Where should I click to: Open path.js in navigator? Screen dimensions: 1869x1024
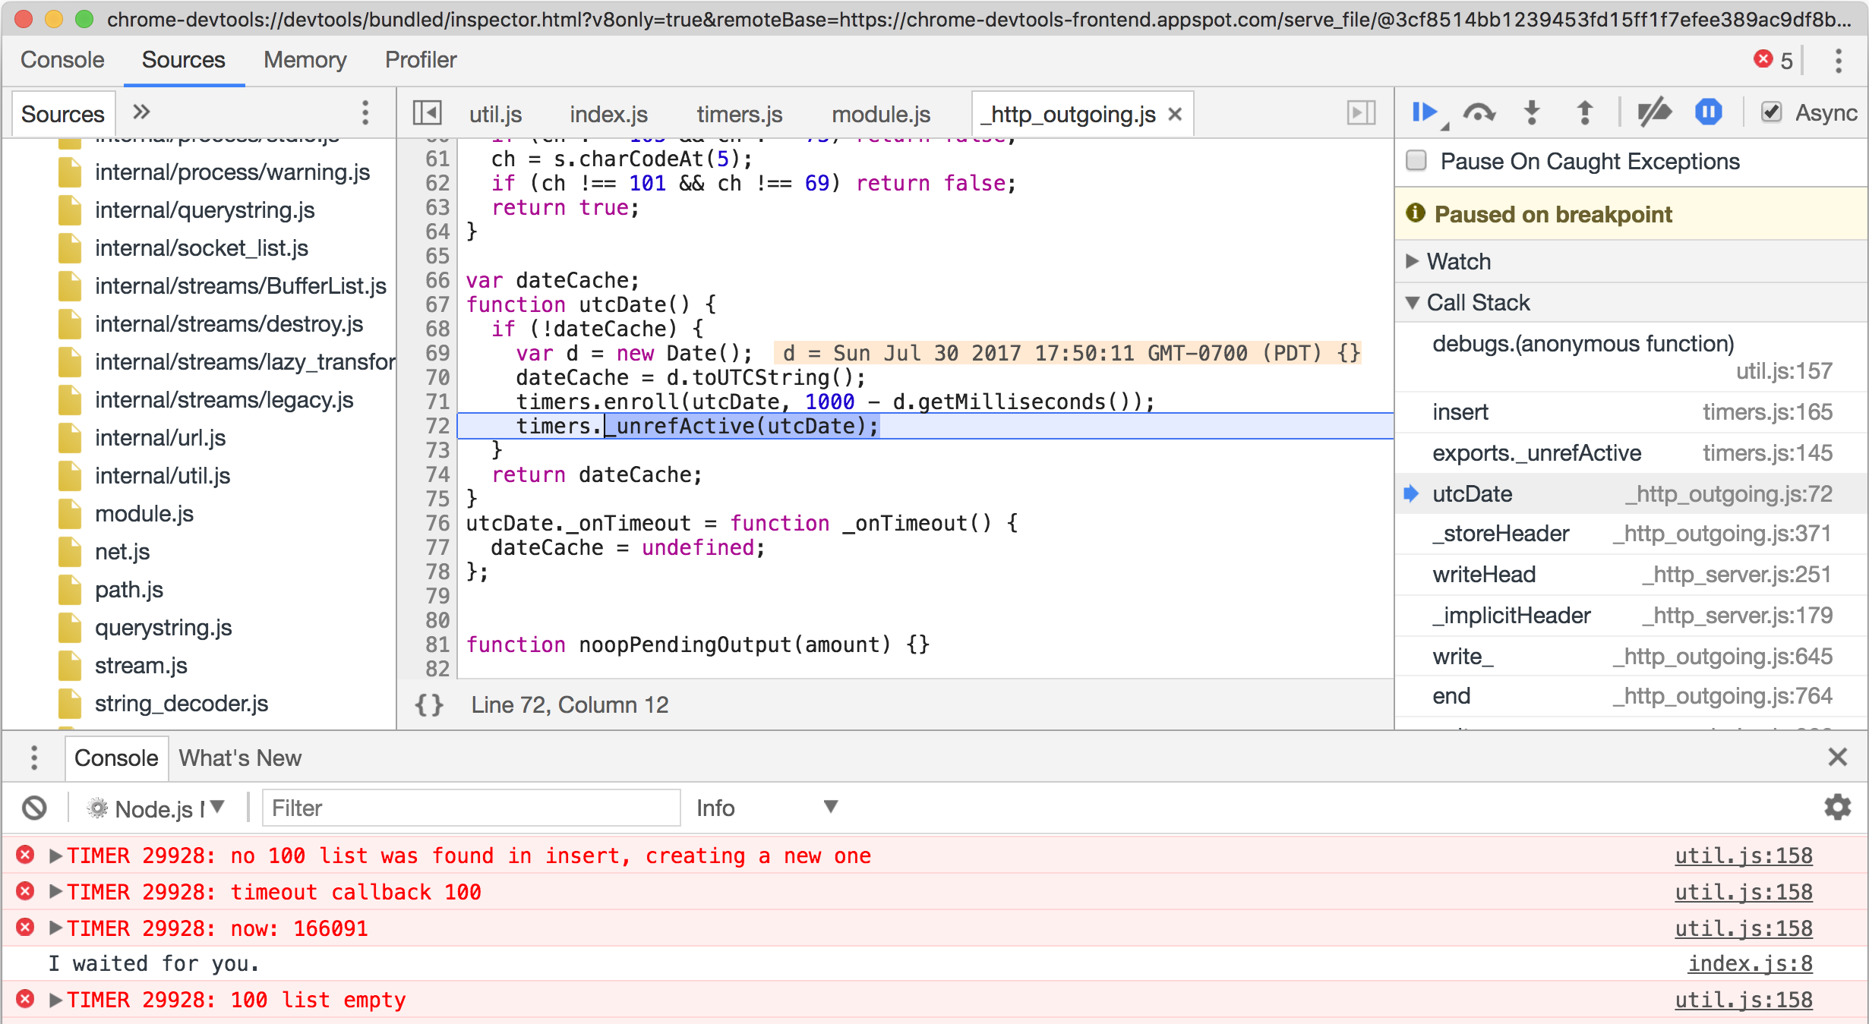pos(128,590)
